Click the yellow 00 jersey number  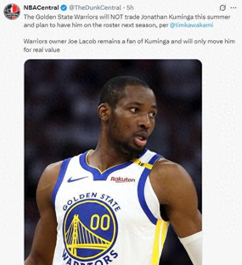coord(100,222)
